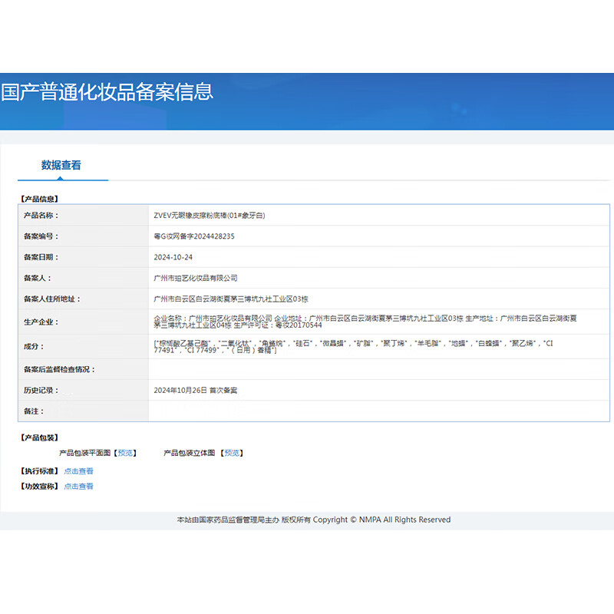
Task: Click the 国产普通化妆品备案信息 page title
Action: pos(107,93)
